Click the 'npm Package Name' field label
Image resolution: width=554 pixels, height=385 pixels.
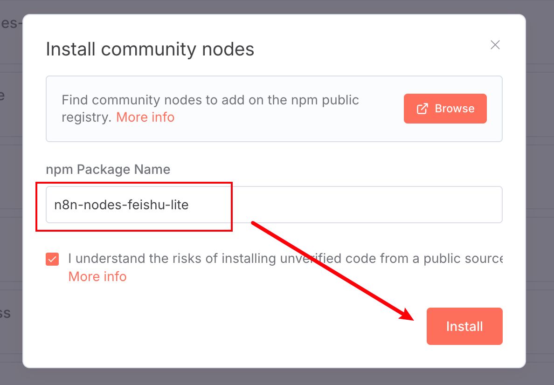click(108, 169)
